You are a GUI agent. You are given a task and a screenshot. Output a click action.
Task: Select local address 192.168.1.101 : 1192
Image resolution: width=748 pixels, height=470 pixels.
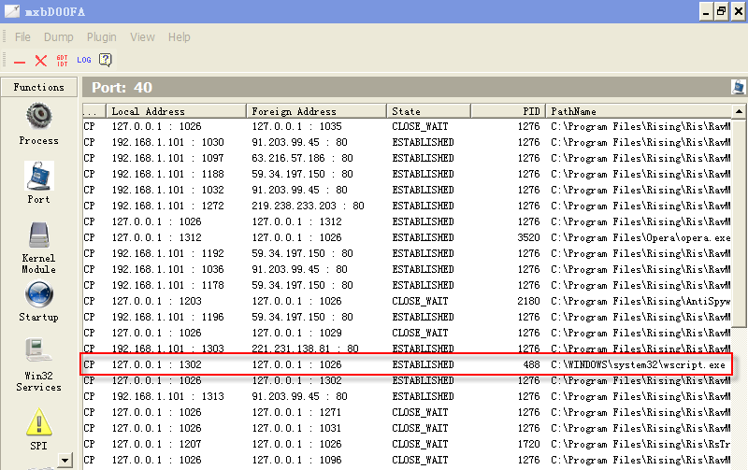click(168, 253)
